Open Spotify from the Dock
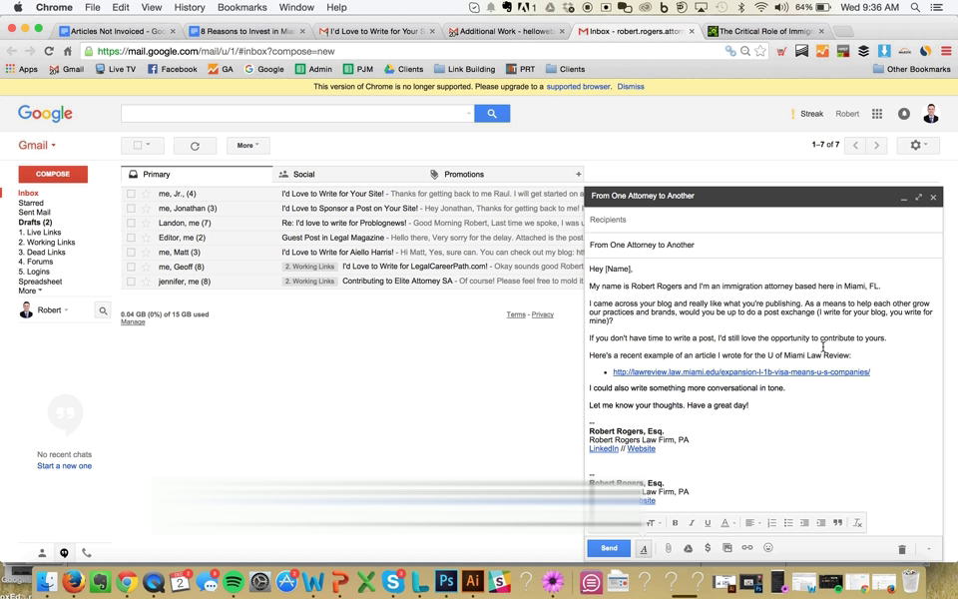This screenshot has height=599, width=958. (x=234, y=582)
